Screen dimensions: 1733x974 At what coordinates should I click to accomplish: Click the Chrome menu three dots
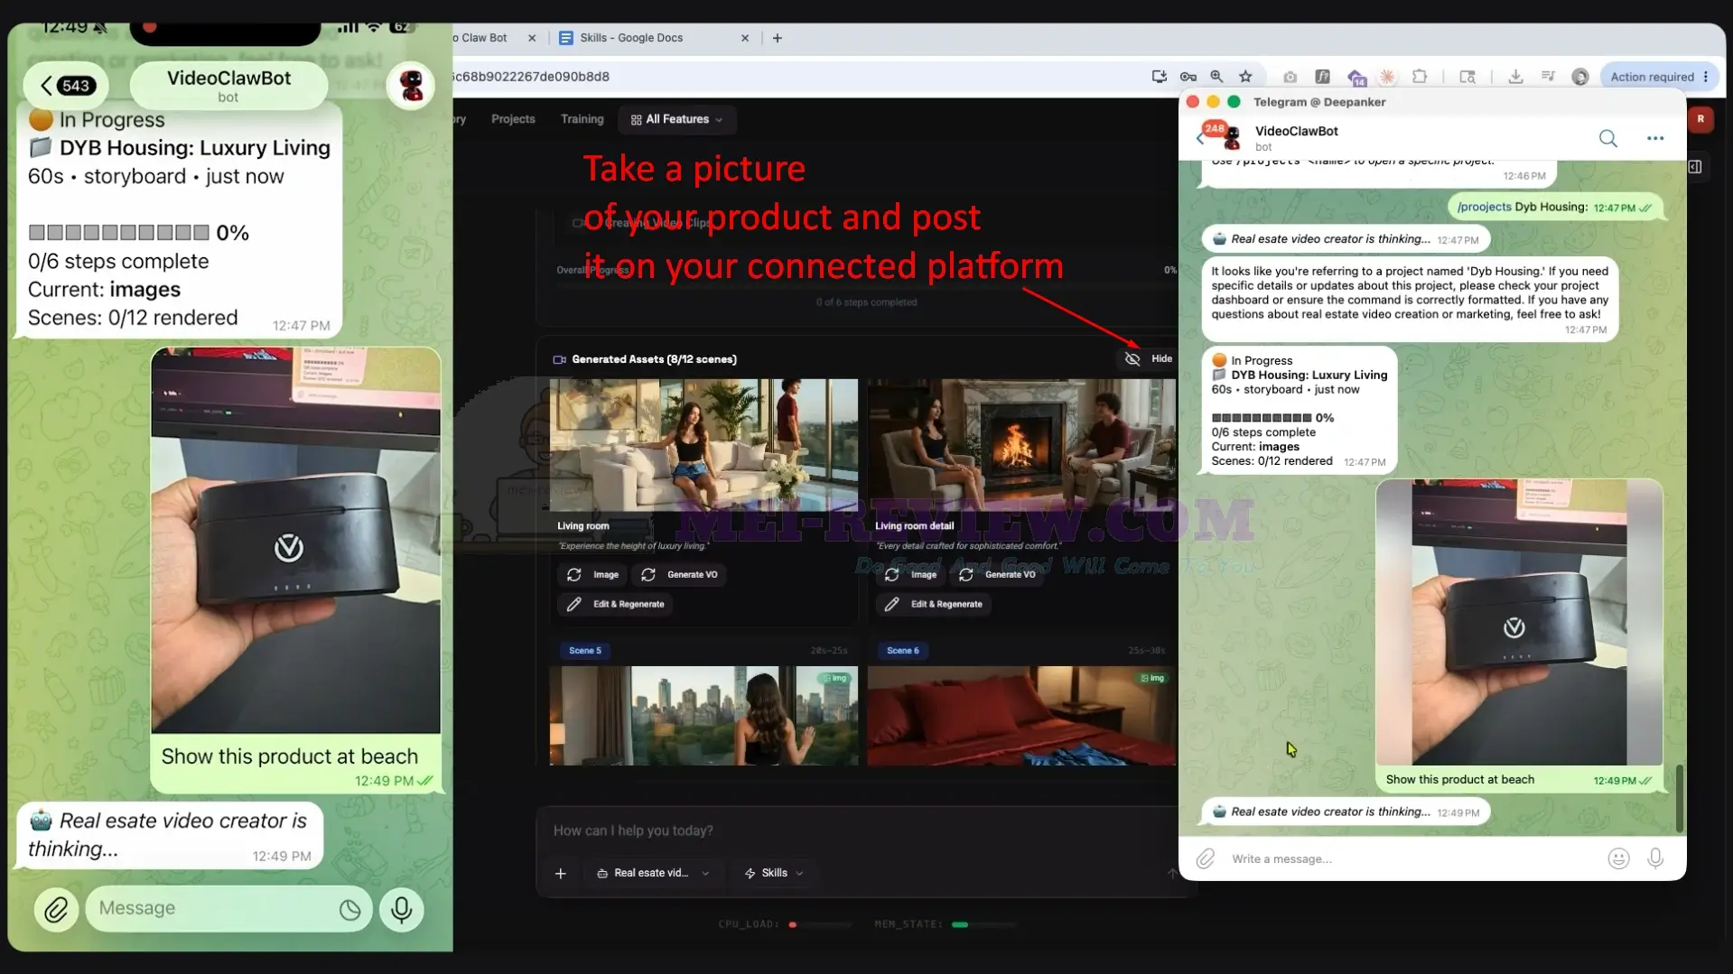(1706, 77)
